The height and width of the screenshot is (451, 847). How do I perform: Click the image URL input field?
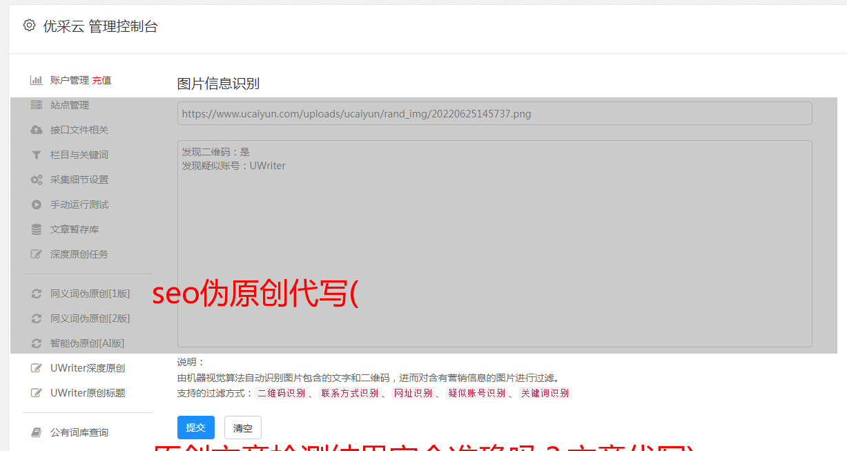pyautogui.click(x=494, y=113)
